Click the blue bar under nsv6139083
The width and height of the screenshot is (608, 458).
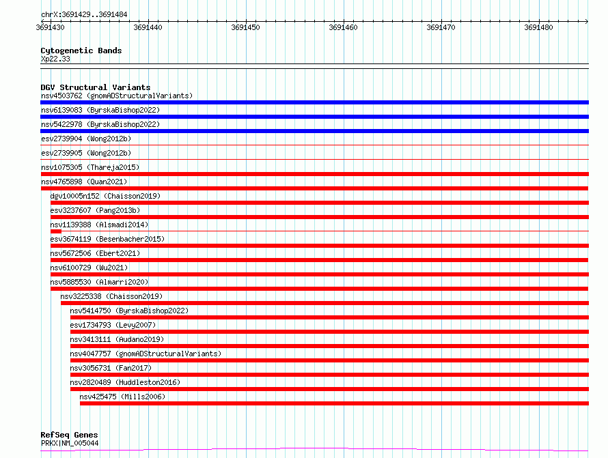point(314,117)
